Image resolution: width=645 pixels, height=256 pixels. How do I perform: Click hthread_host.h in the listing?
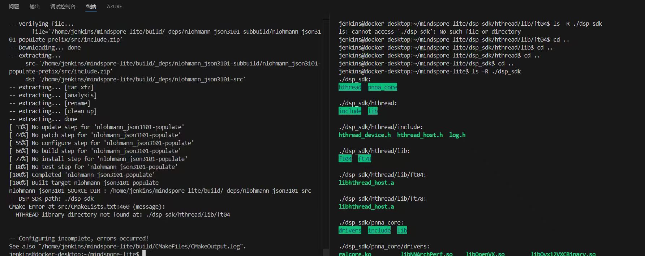tap(420, 135)
